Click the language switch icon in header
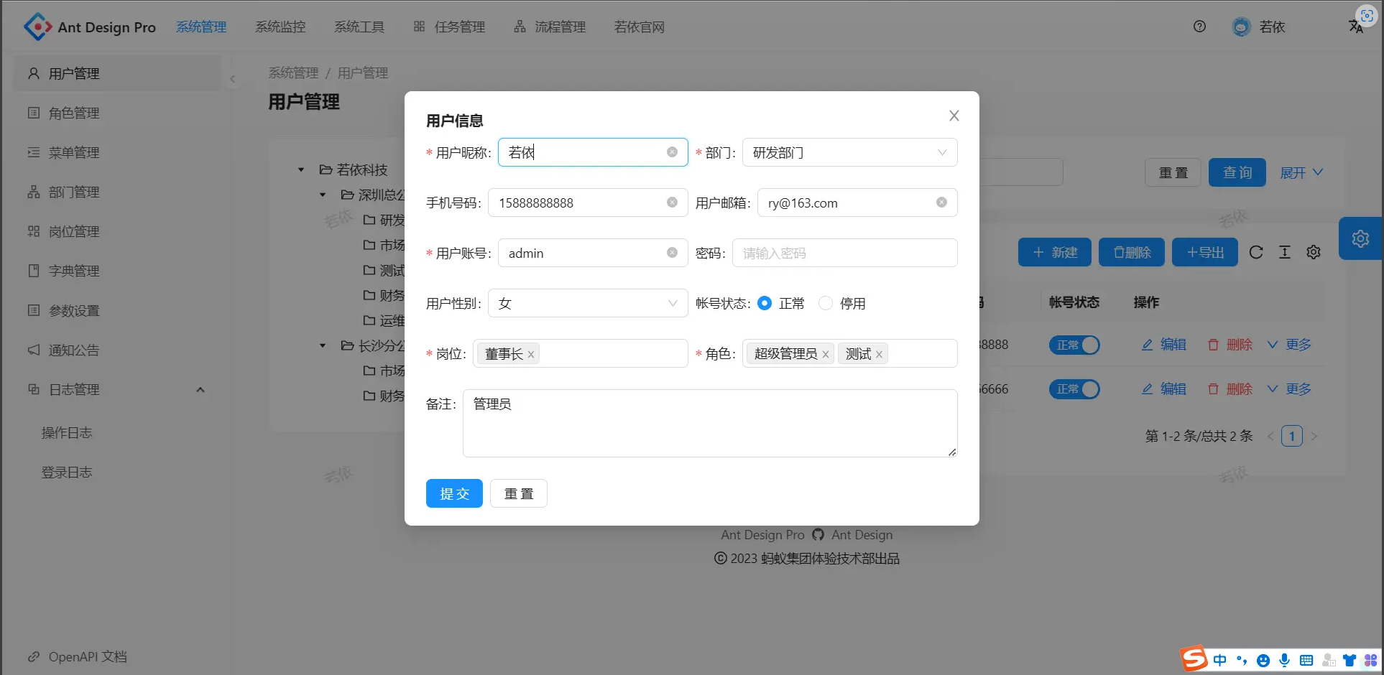This screenshot has width=1384, height=675. (x=1356, y=27)
